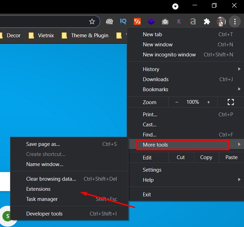The height and width of the screenshot is (227, 244).
Task: Open Extensions from More tools submenu
Action: [69, 189]
